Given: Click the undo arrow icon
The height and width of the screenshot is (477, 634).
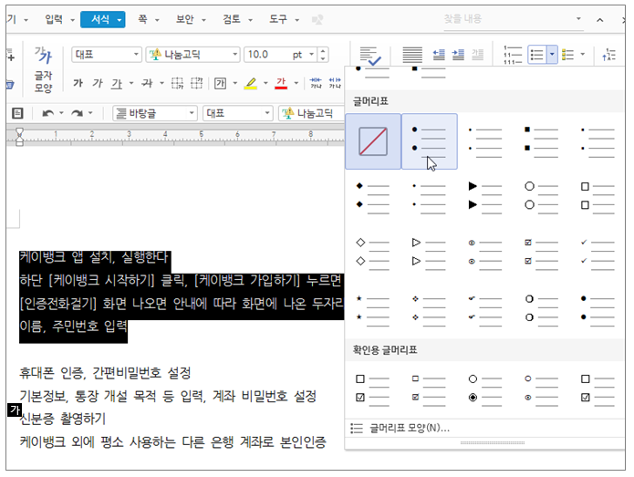Looking at the screenshot, I should [48, 113].
